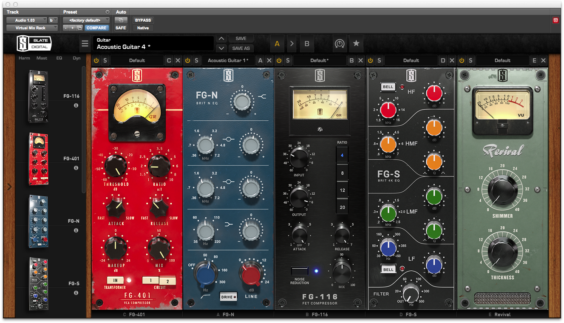Toggle the DRIVE switch on FG-N
The image size is (564, 323).
tap(228, 297)
